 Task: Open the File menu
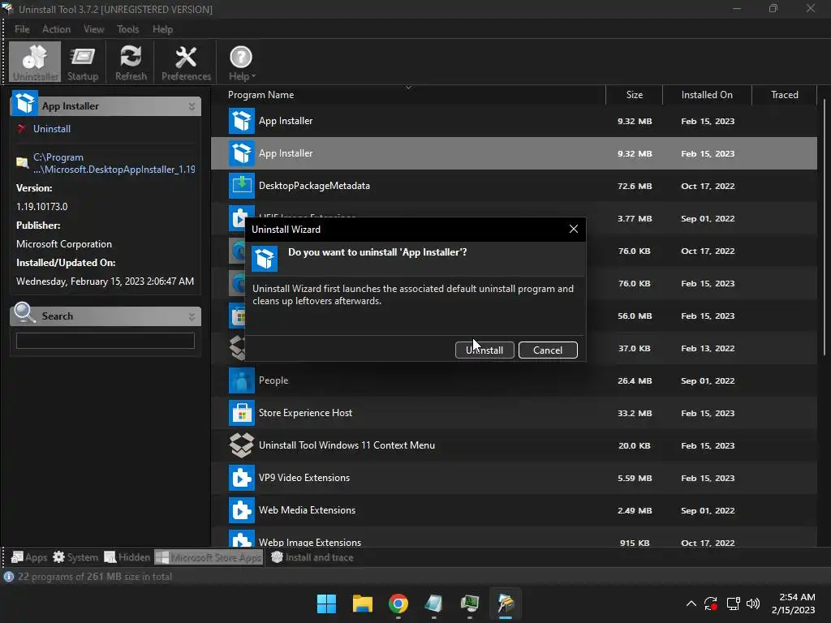(22, 29)
